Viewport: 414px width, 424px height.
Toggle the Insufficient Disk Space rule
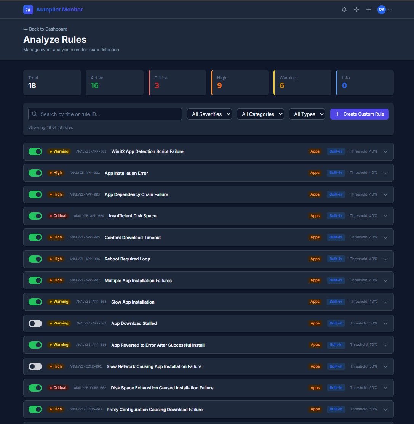[35, 216]
